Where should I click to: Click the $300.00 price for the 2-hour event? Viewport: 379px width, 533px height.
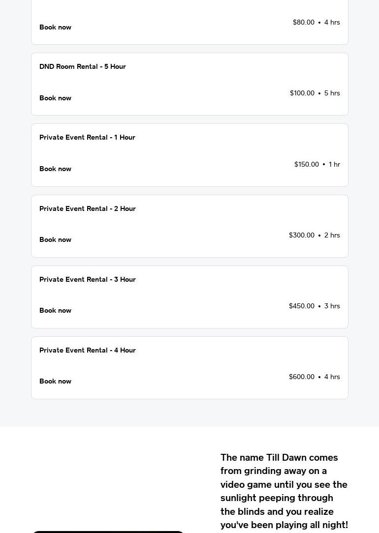coord(301,235)
